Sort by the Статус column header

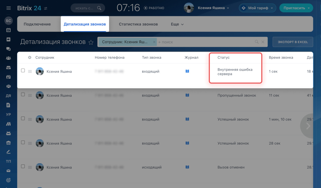[223, 57]
